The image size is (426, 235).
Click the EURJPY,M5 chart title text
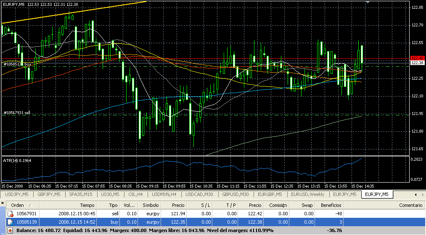click(x=14, y=4)
